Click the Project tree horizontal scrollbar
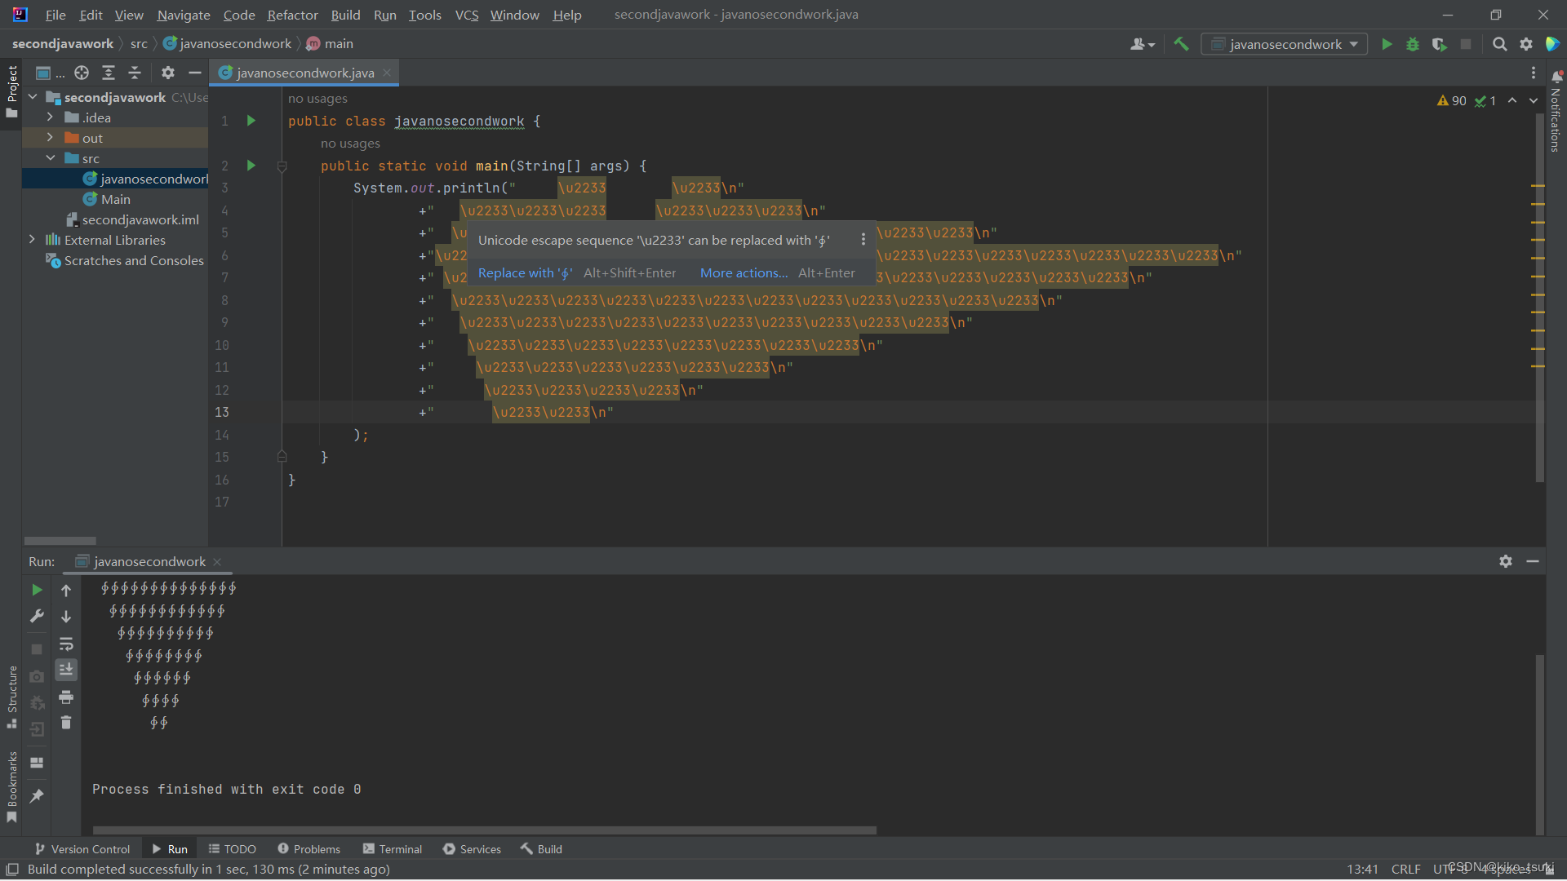The height and width of the screenshot is (881, 1567). click(x=60, y=541)
